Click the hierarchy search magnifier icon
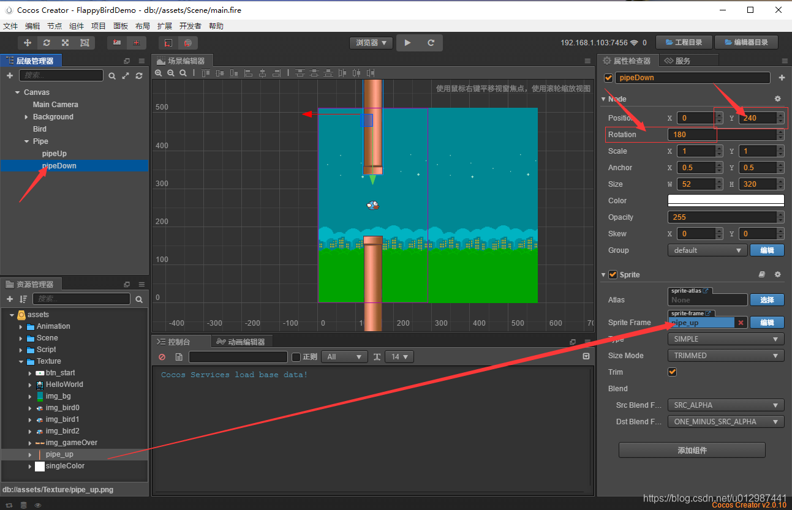792x510 pixels. point(112,76)
